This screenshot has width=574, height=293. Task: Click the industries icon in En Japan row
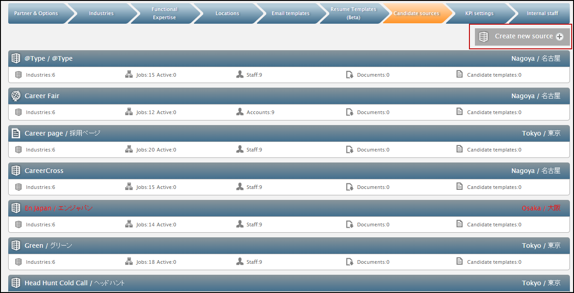(x=18, y=224)
